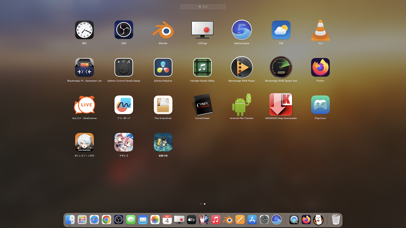
Task: Open Blackmagic RAW Speed Test
Action: click(x=281, y=67)
